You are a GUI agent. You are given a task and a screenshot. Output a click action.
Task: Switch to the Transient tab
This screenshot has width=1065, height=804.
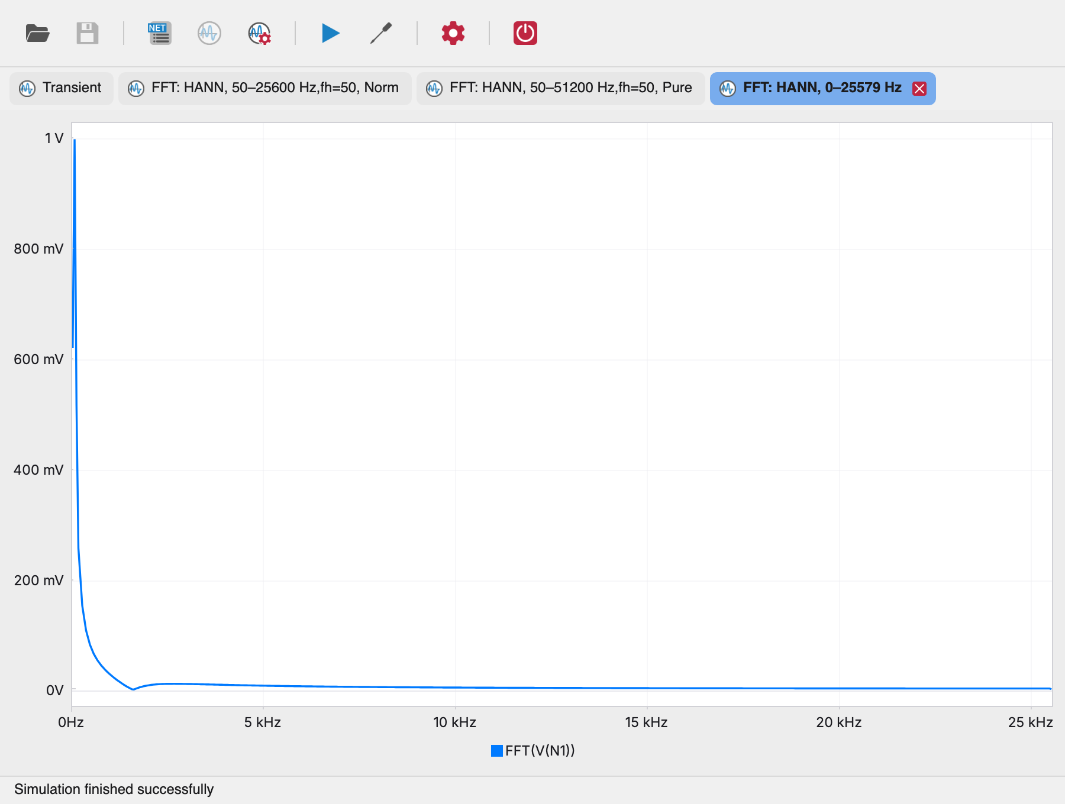tap(62, 88)
